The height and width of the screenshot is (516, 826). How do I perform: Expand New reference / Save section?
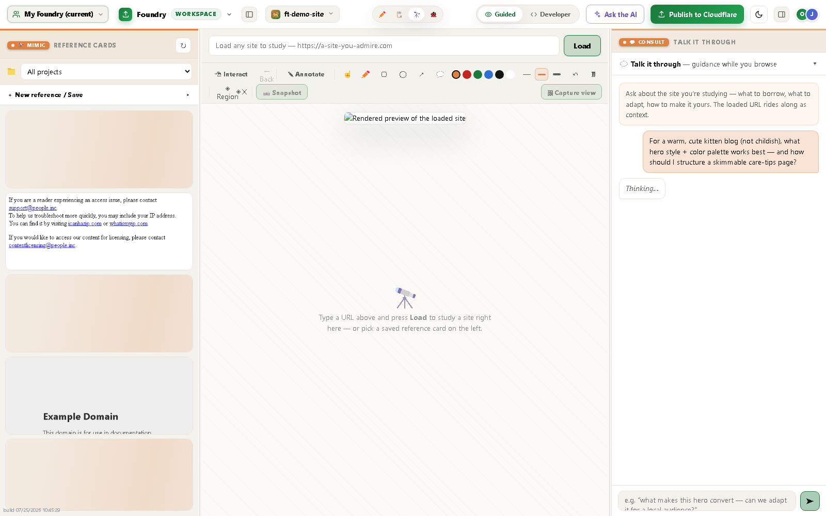pyautogui.click(x=99, y=95)
